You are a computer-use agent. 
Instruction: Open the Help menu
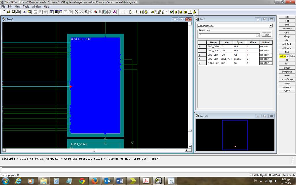pos(46,7)
